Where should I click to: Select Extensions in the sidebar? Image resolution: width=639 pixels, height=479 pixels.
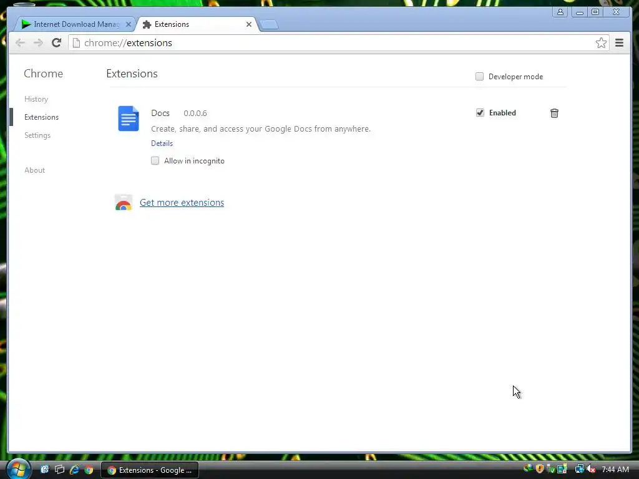(42, 117)
